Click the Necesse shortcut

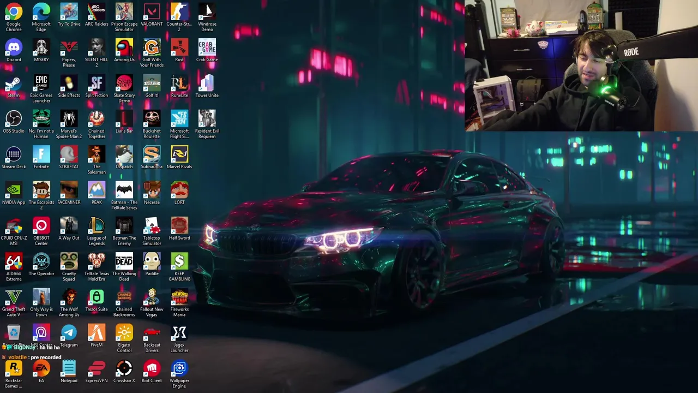point(152,190)
